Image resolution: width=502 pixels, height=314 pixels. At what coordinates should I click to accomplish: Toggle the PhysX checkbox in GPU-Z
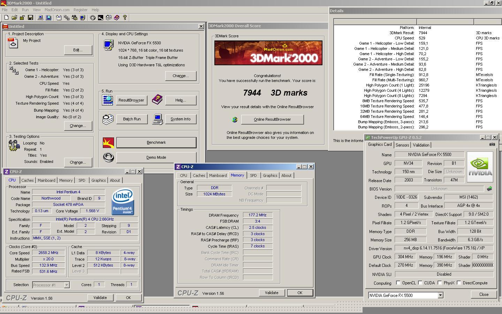pos(440,283)
